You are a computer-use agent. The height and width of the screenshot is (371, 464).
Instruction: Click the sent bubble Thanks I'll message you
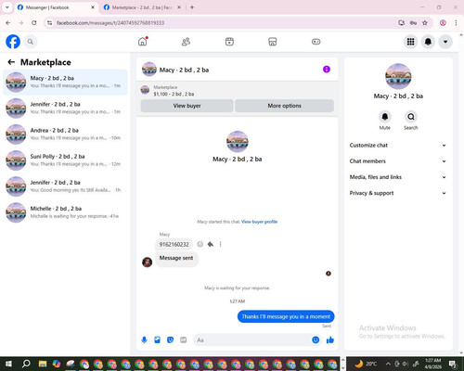coord(286,316)
